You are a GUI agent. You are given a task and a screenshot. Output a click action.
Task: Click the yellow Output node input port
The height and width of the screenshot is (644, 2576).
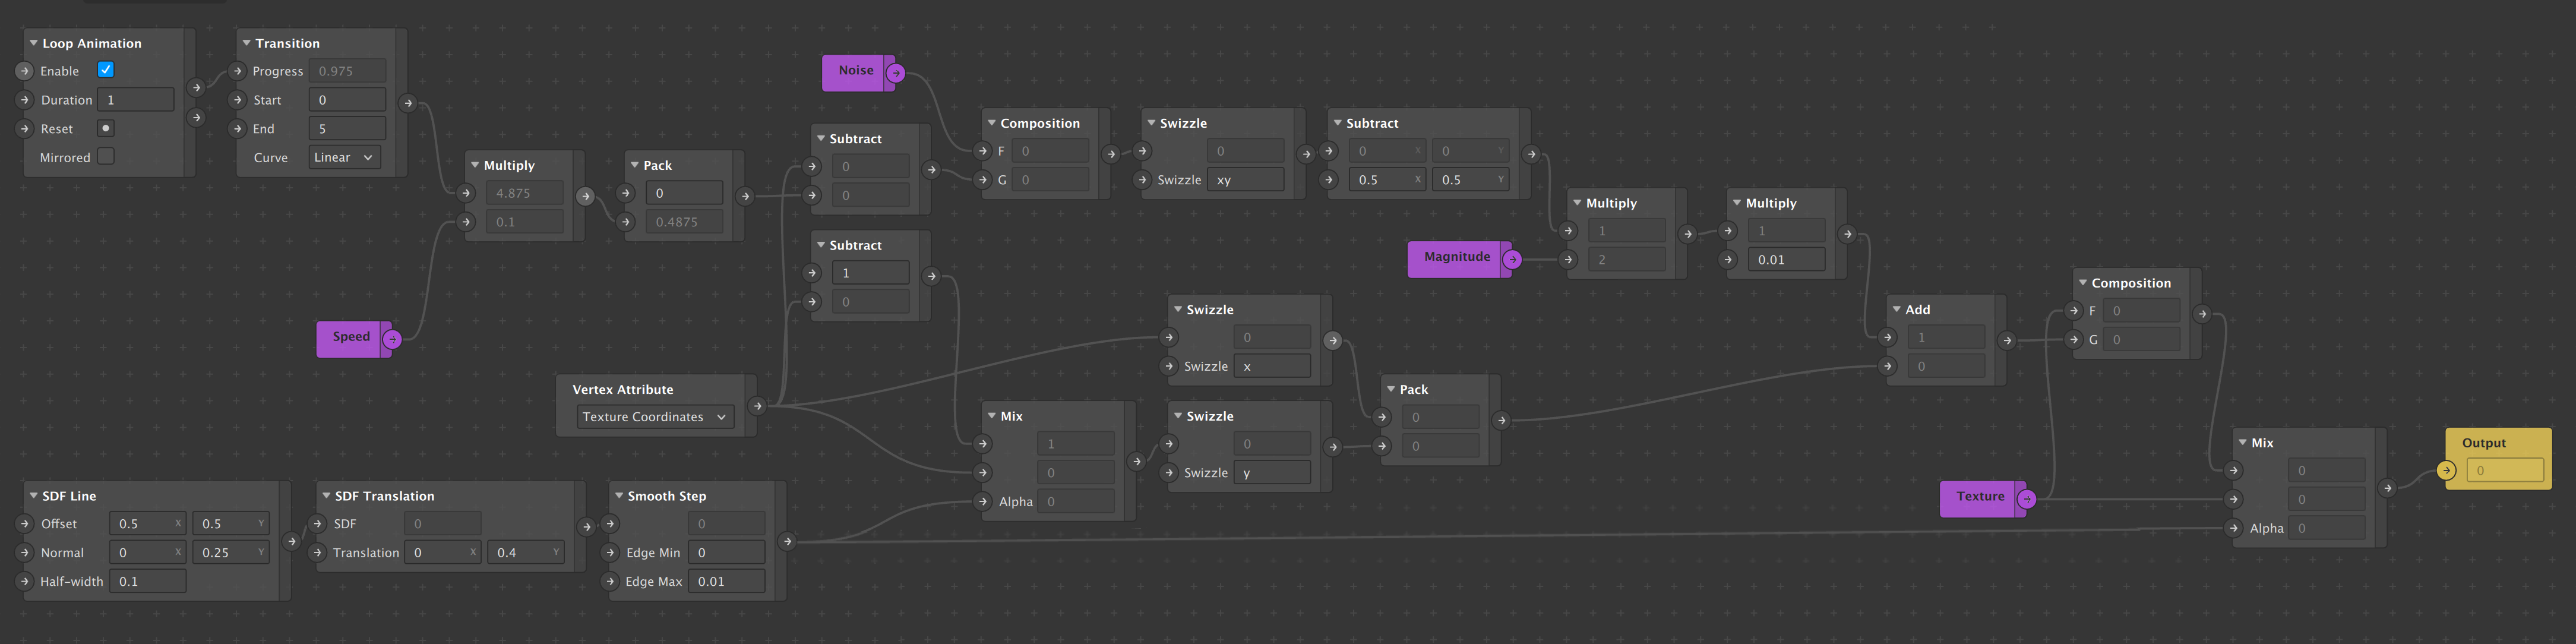click(x=2446, y=470)
